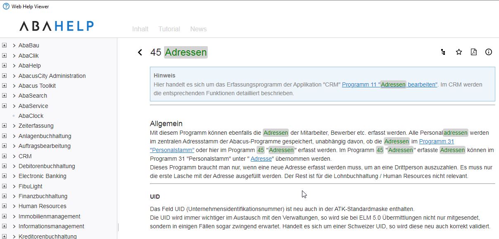
Task: Click the UID section heading
Action: point(155,197)
